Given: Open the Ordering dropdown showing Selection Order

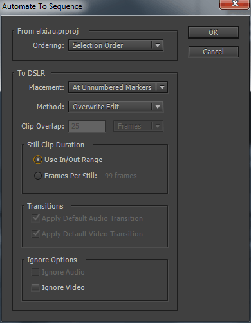Looking at the screenshot, I should pyautogui.click(x=116, y=45).
